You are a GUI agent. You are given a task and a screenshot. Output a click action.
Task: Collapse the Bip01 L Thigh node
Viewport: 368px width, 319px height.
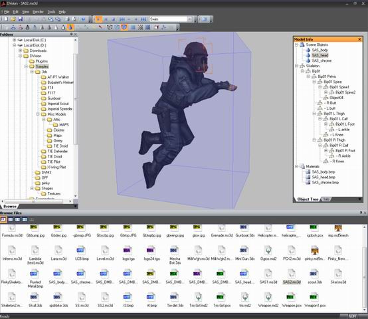point(314,114)
